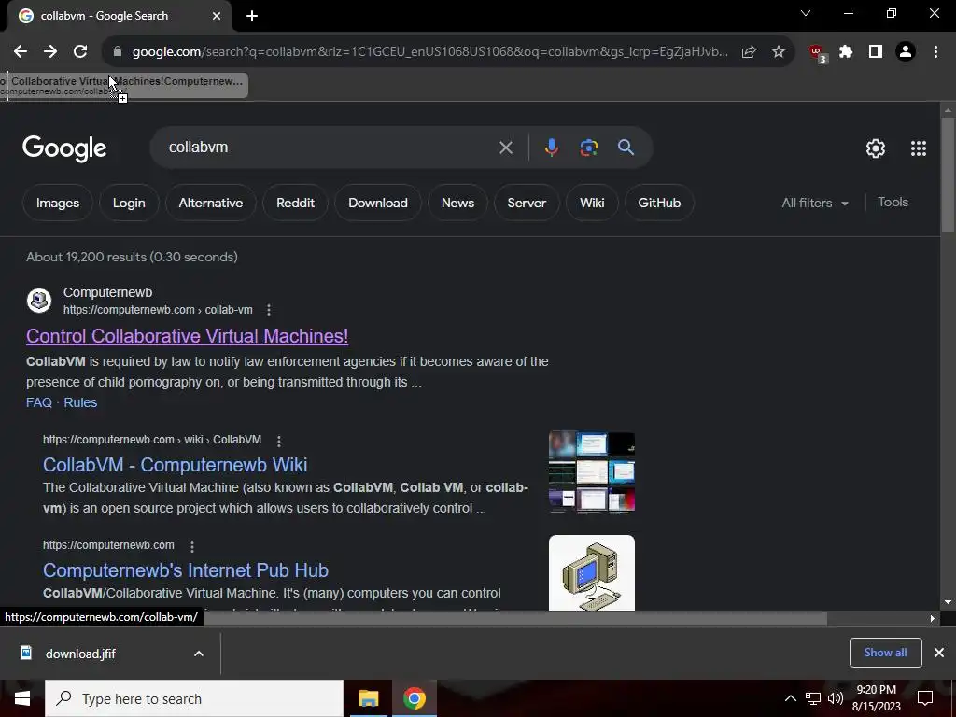Open the Chrome profile avatar
This screenshot has height=717, width=956.
906,52
